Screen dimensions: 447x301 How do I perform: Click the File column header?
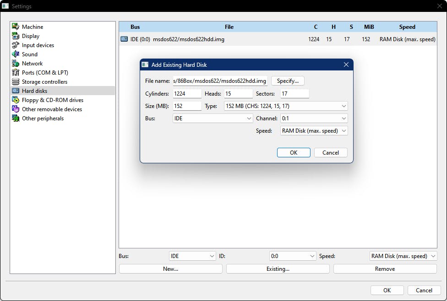229,27
